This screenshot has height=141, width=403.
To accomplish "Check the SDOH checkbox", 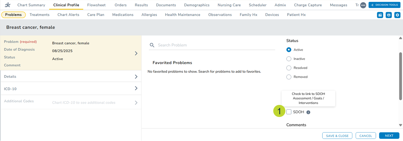I will [x=289, y=112].
